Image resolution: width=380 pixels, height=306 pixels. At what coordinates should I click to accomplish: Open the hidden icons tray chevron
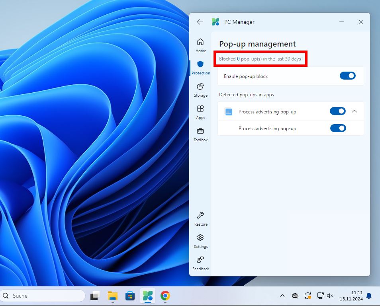coord(282,296)
